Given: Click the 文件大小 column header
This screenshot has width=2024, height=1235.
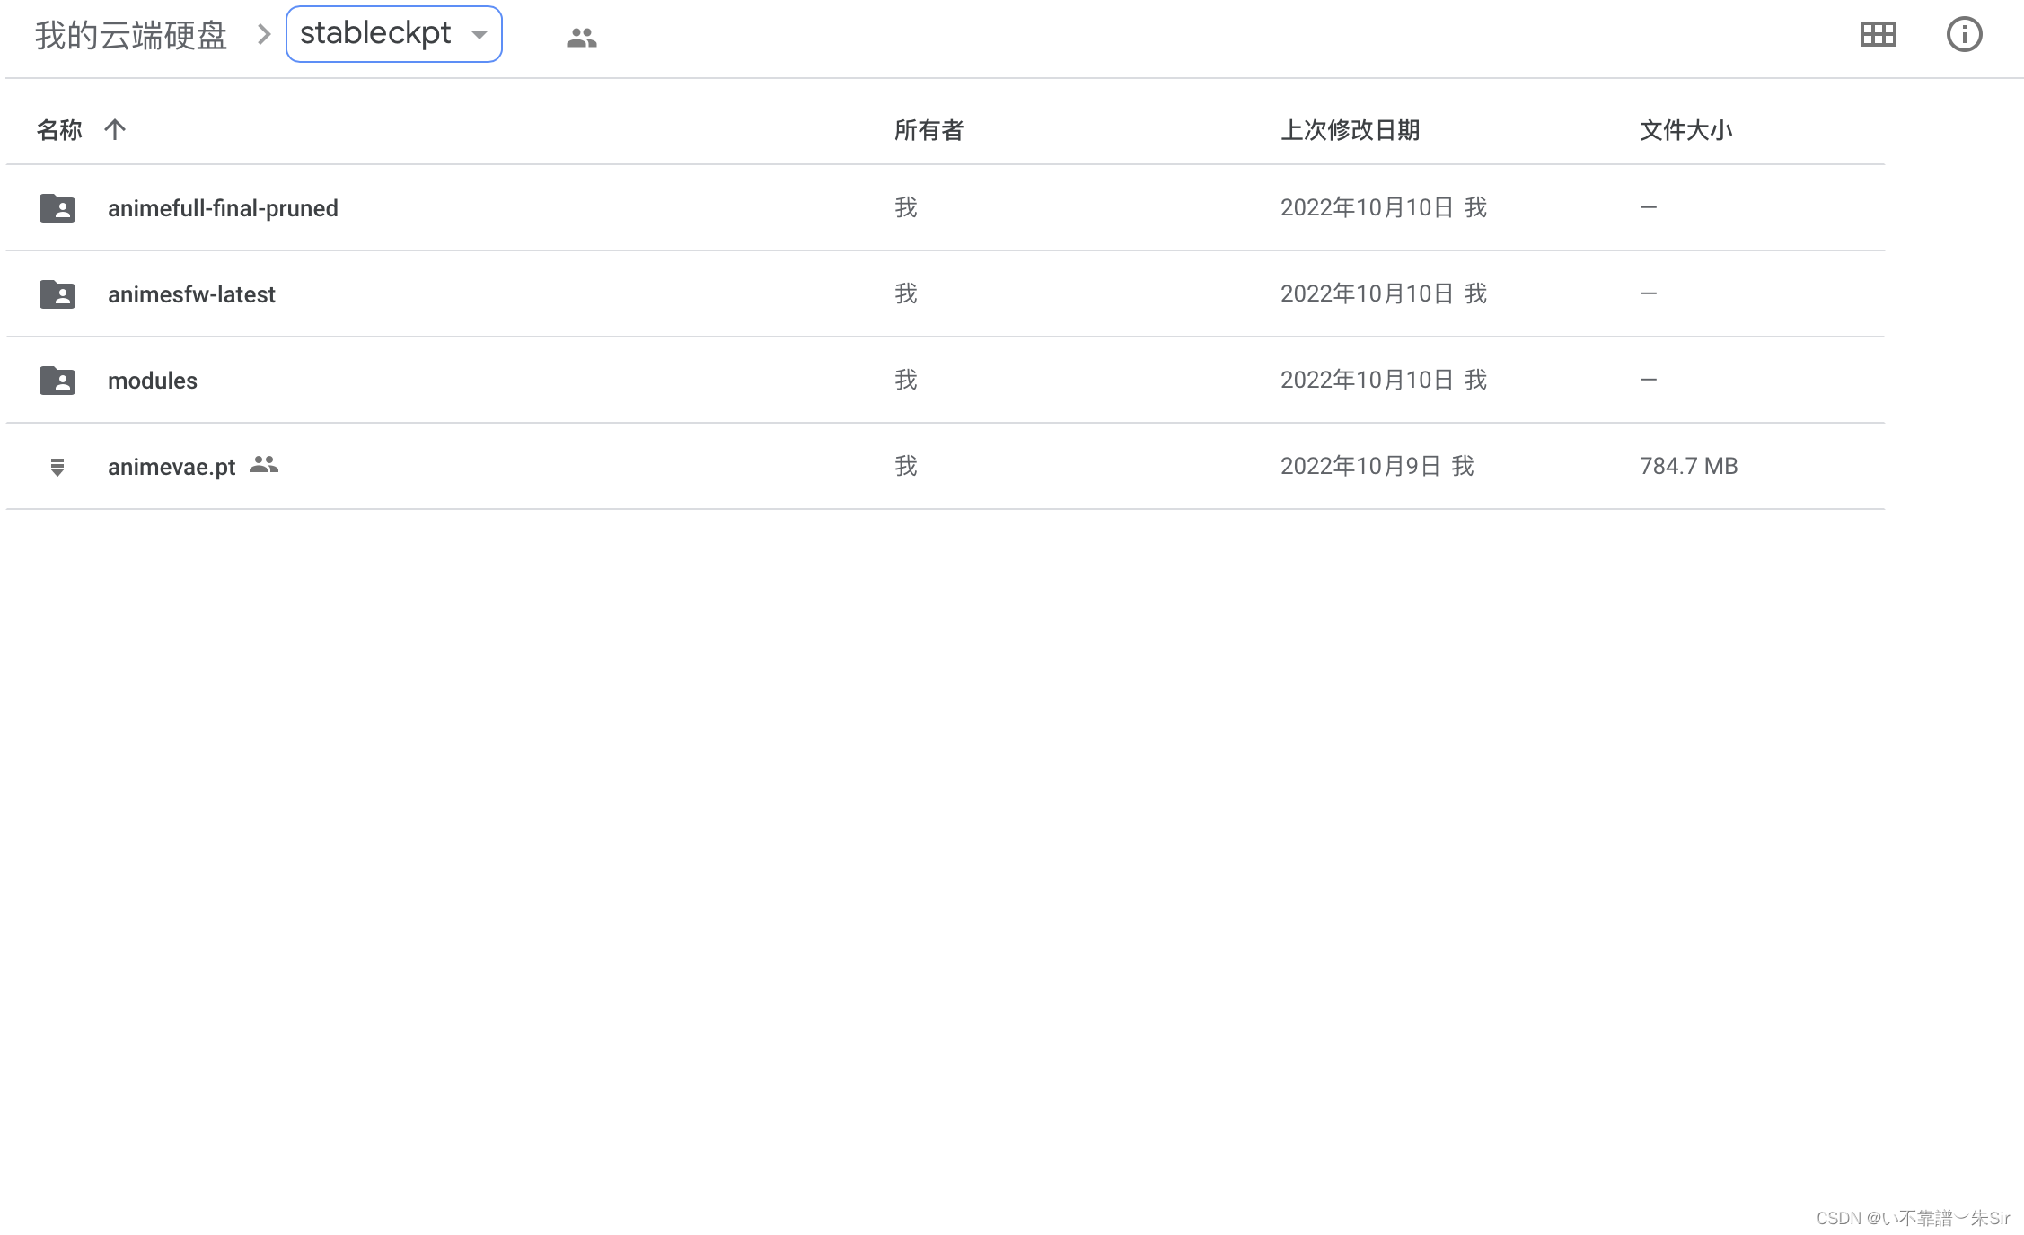Looking at the screenshot, I should (x=1685, y=129).
